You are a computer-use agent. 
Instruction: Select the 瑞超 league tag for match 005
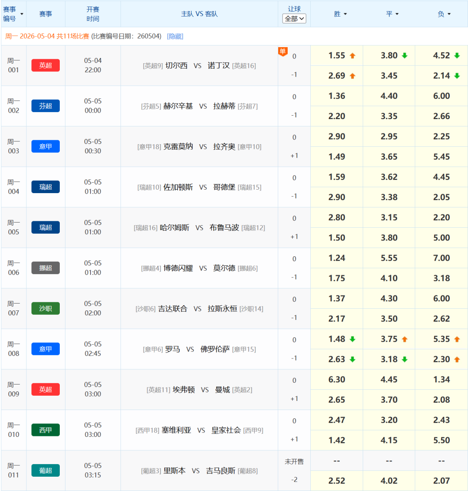45,227
